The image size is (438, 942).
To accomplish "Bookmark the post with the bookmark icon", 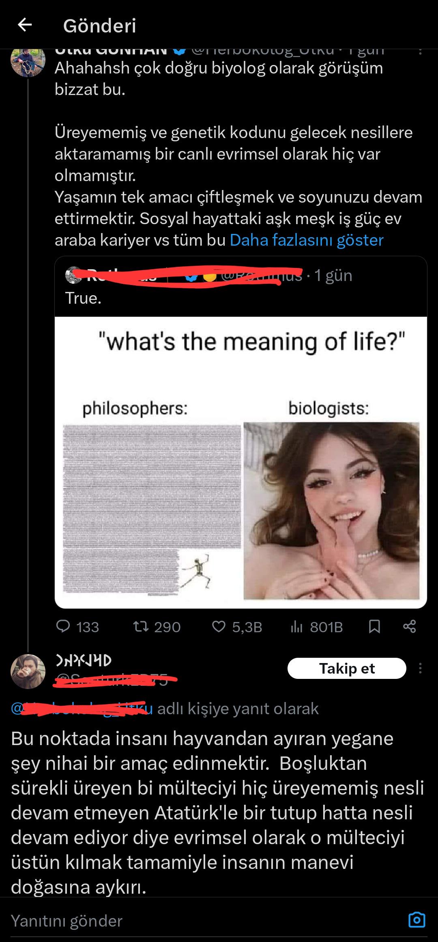I will pyautogui.click(x=374, y=627).
